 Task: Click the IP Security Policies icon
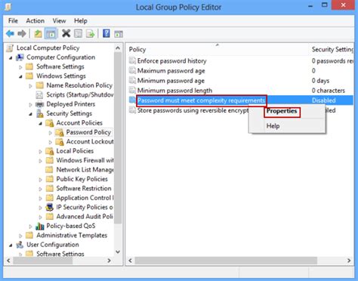50,207
